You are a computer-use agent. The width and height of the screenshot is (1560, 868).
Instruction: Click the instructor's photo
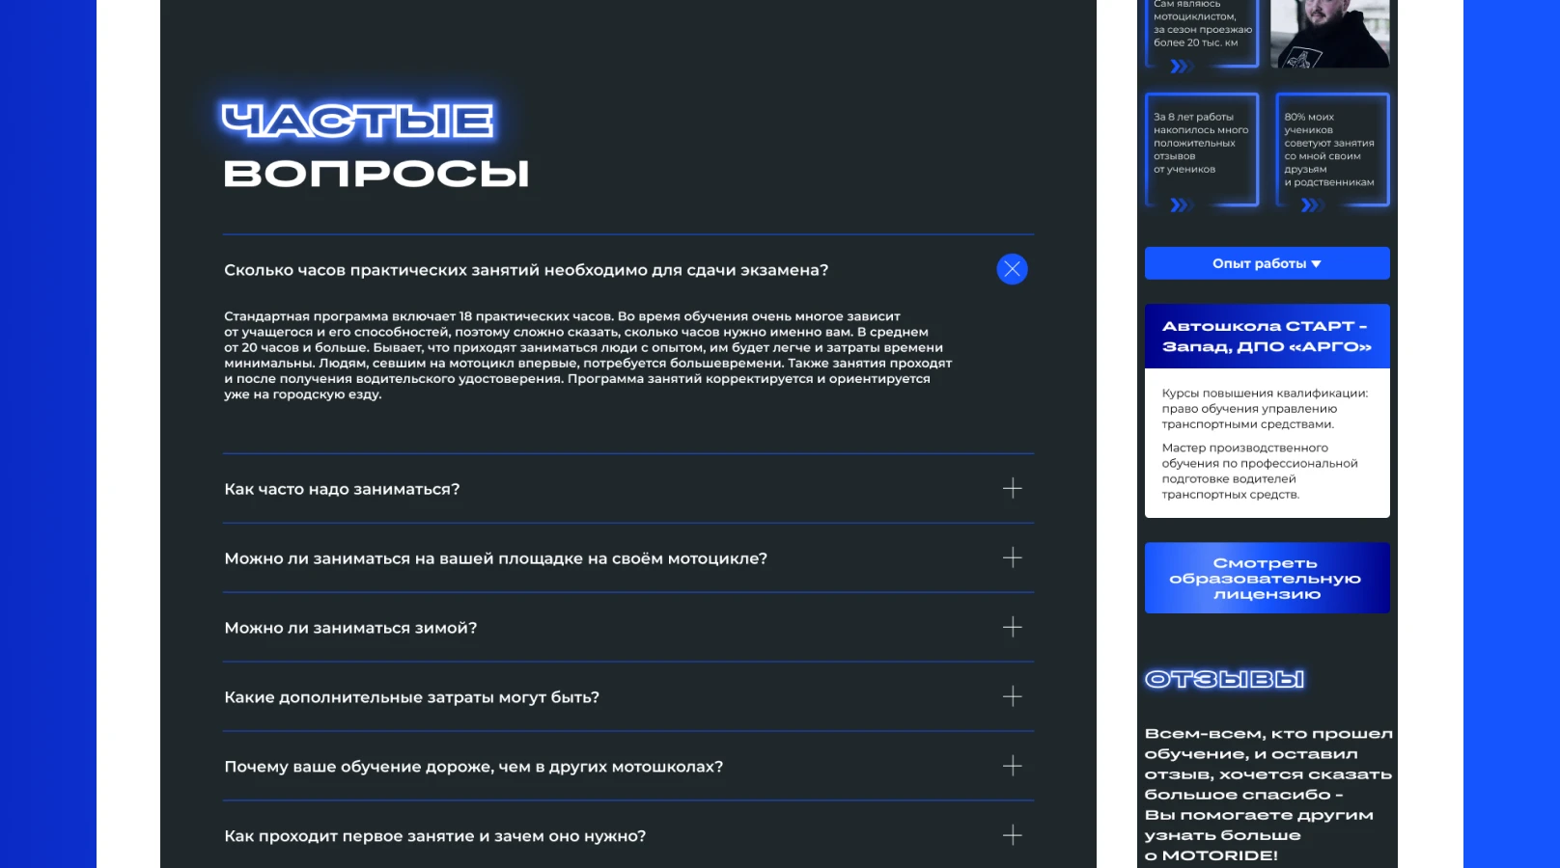1330,34
